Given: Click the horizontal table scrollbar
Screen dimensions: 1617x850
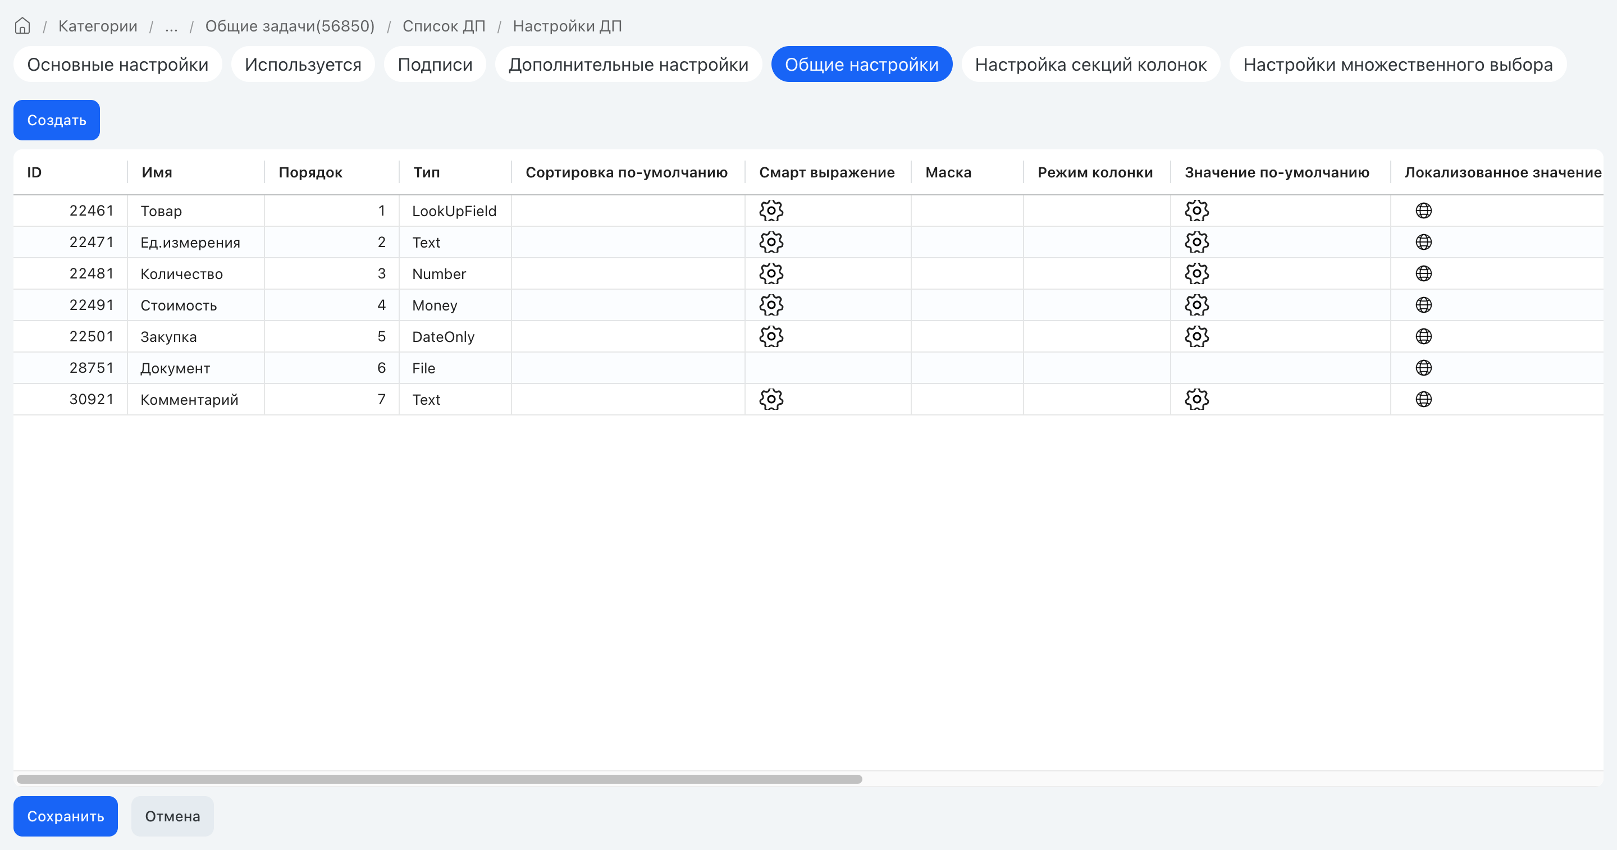Looking at the screenshot, I should coord(440,779).
